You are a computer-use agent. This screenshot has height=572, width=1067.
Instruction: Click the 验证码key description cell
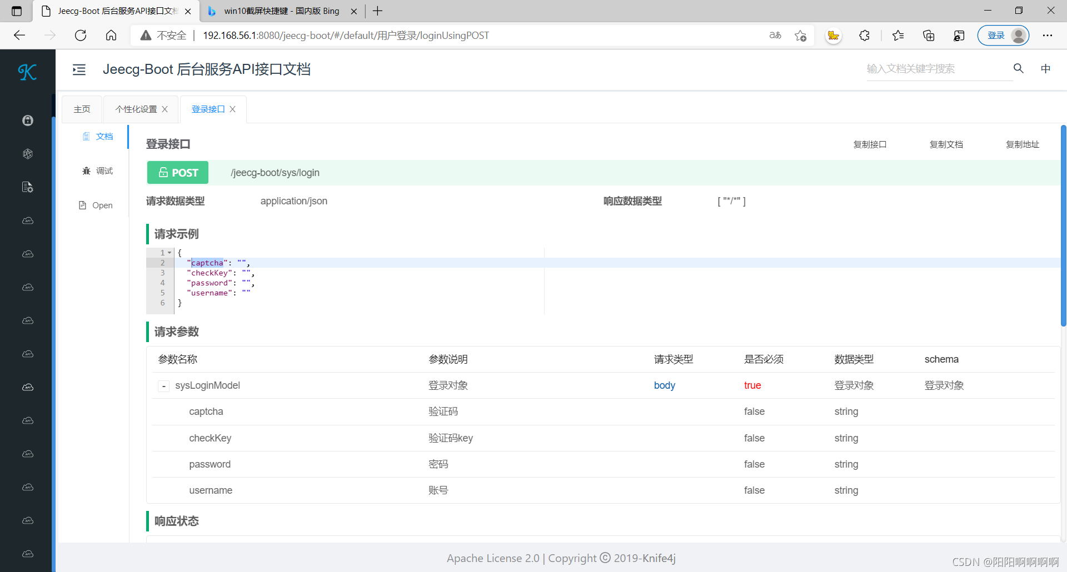451,438
